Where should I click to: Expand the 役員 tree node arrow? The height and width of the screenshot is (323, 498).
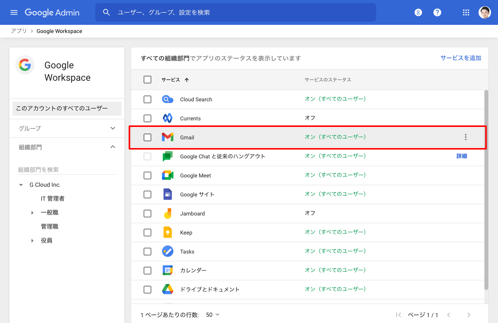click(x=32, y=241)
